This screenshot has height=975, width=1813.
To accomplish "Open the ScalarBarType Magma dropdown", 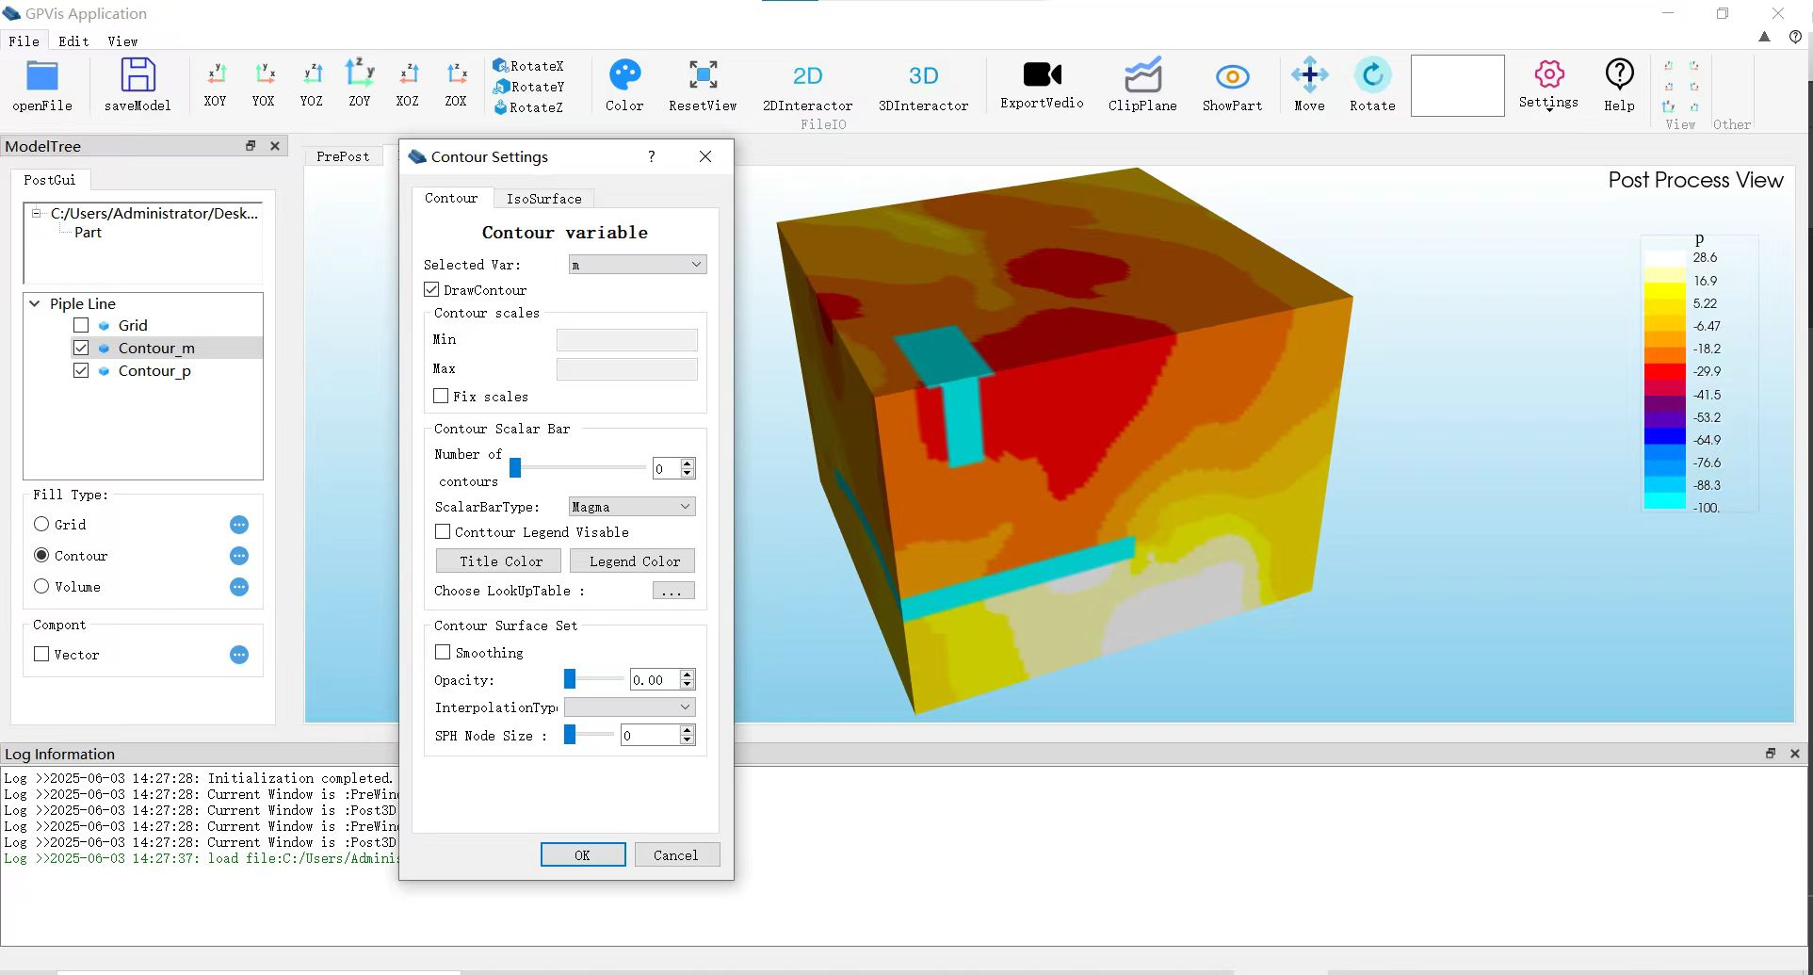I will (632, 507).
